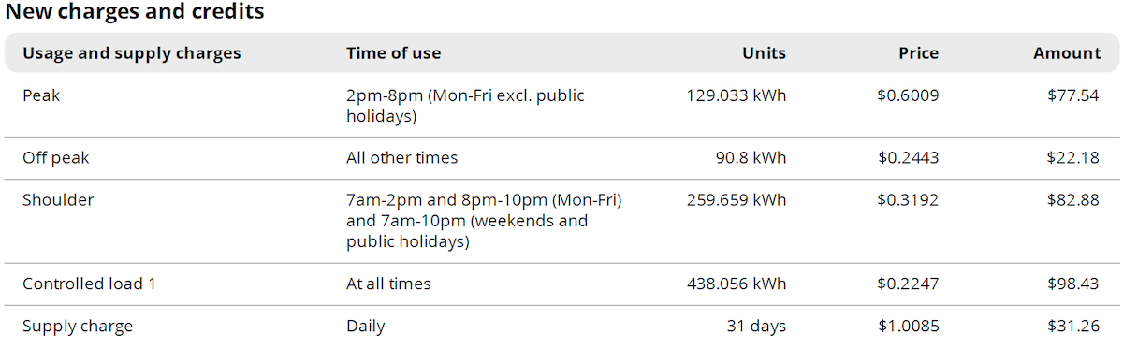Viewport: 1123px width, 349px height.
Task: Click the 'Off peak' row label
Action: pyautogui.click(x=56, y=158)
